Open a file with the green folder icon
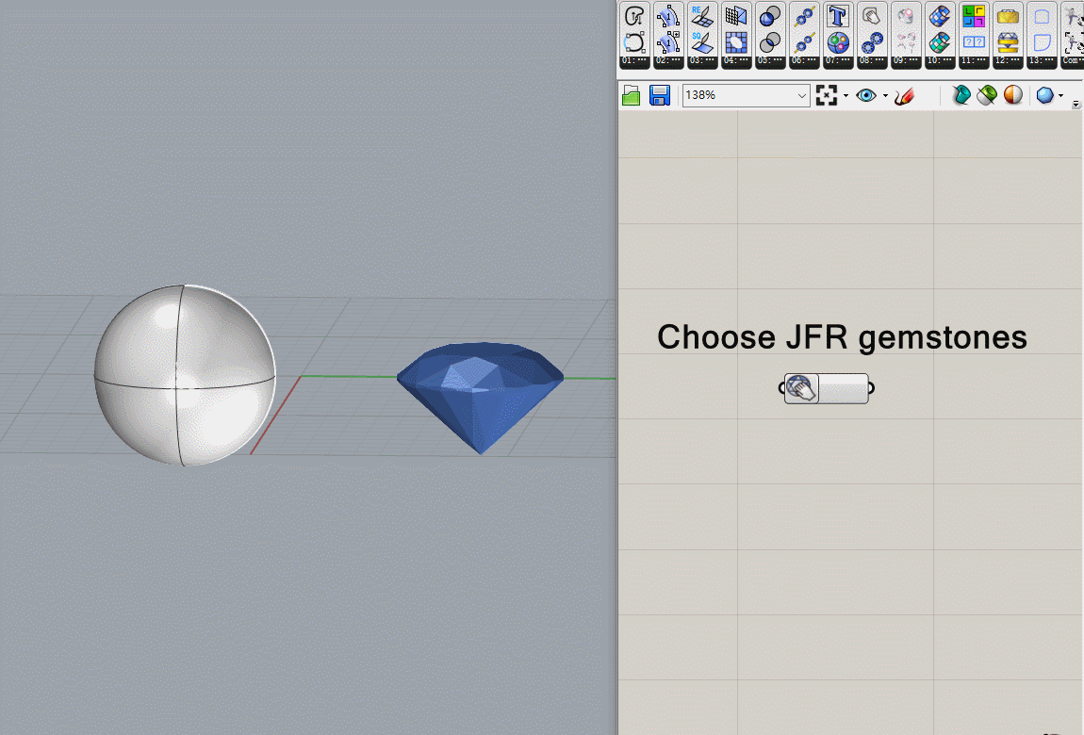Image resolution: width=1084 pixels, height=735 pixels. click(x=632, y=95)
